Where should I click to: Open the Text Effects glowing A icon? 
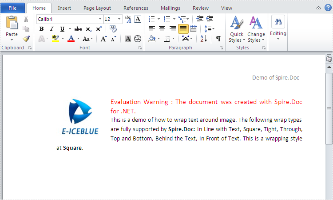(x=42, y=39)
